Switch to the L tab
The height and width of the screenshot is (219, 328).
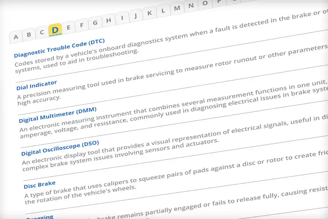(x=163, y=11)
